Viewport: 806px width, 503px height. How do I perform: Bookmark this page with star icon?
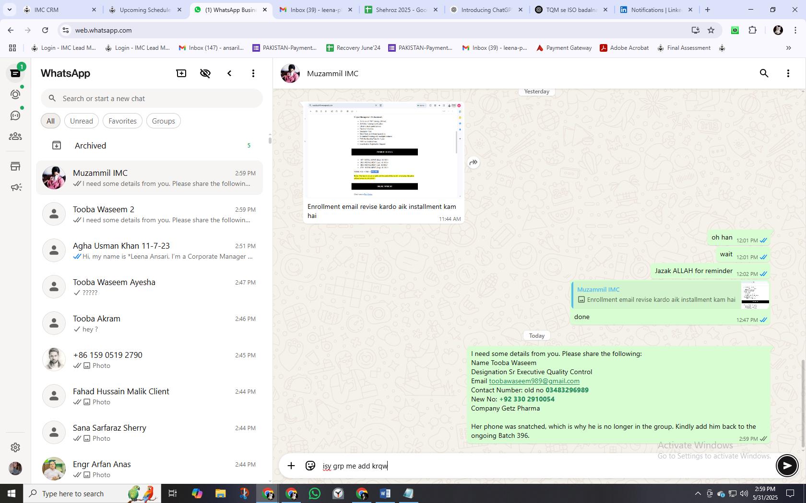click(711, 30)
